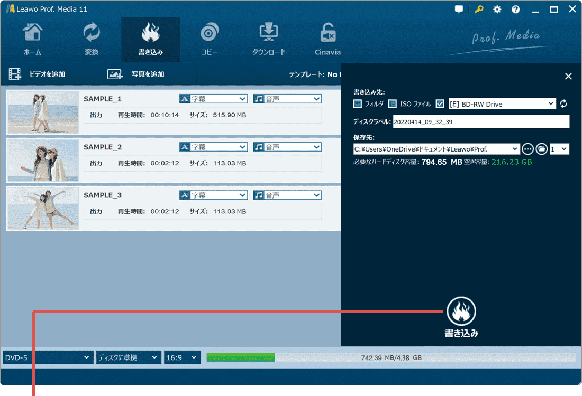Open the settings gear icon

tap(497, 10)
